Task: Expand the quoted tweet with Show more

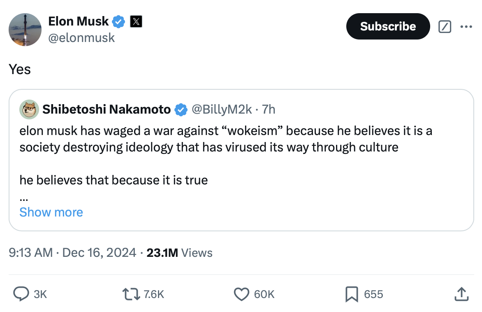Action: [x=51, y=212]
